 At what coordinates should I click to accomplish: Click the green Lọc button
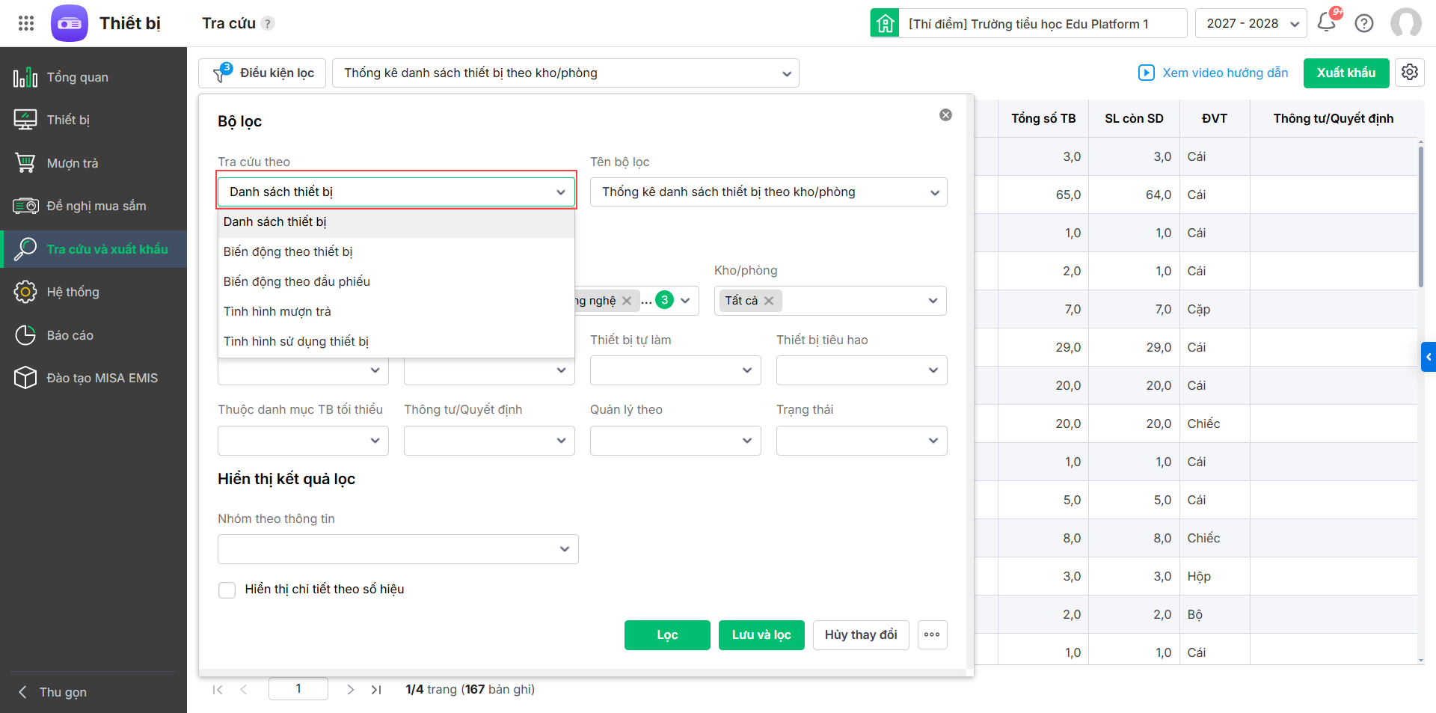coord(667,635)
